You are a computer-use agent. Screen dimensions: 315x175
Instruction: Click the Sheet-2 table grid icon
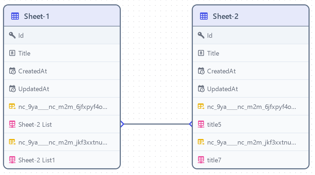(x=204, y=16)
